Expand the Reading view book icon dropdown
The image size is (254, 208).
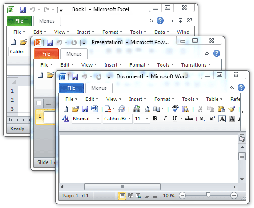[163, 109]
